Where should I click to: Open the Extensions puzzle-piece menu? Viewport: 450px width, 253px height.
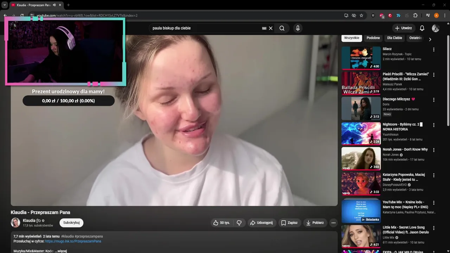[415, 15]
